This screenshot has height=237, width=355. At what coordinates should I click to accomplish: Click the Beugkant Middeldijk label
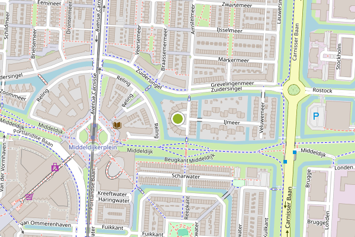coord(190,159)
